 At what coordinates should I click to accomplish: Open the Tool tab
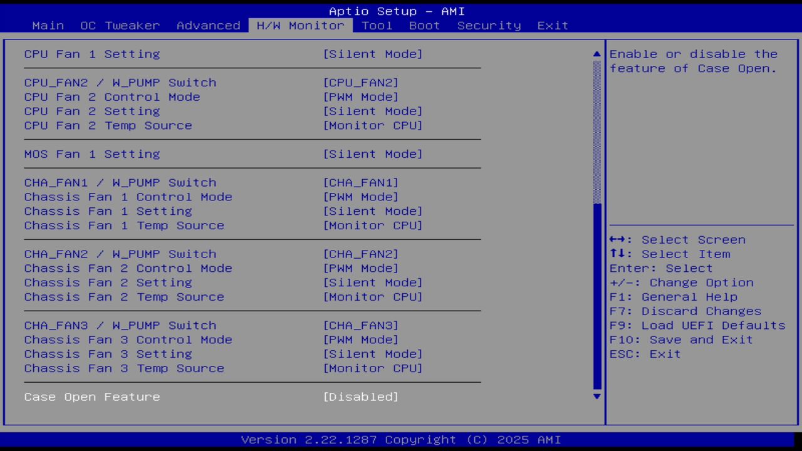377,26
